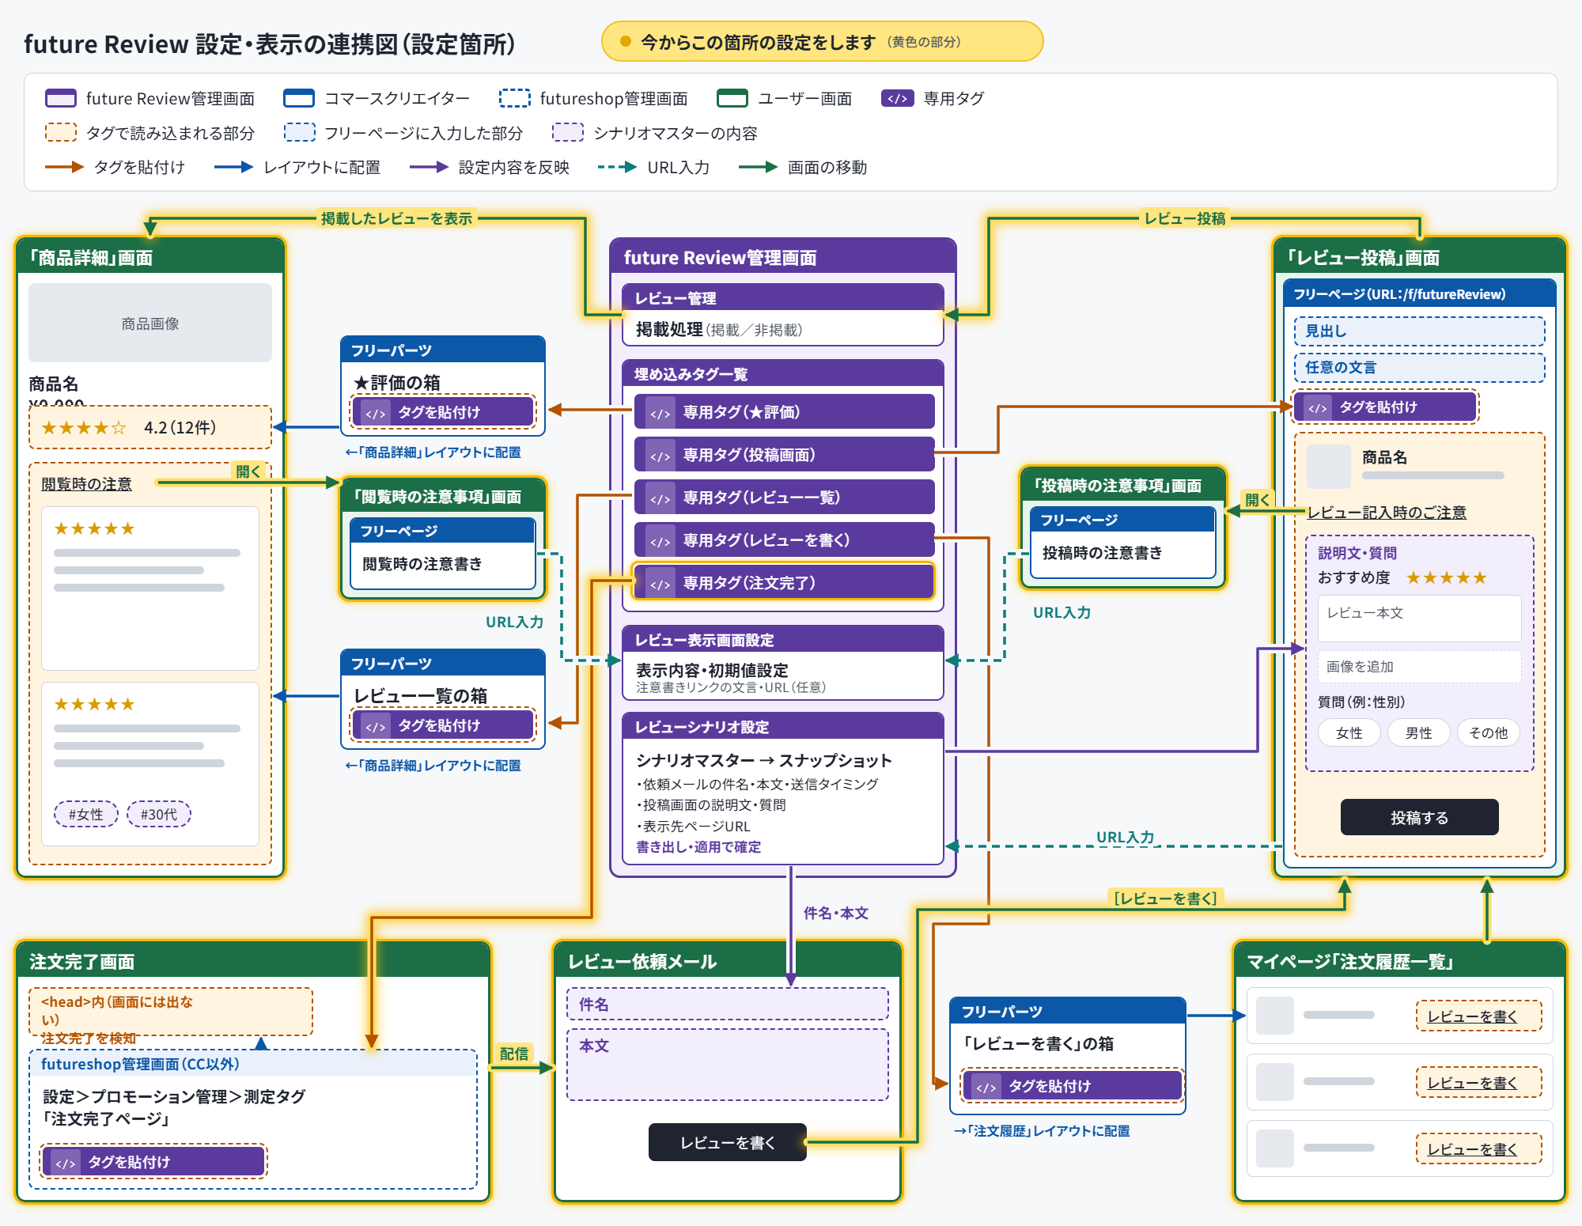The height and width of the screenshot is (1226, 1582).
Task: Open the 埋め込みタグ一覧 section header
Action: coord(783,374)
